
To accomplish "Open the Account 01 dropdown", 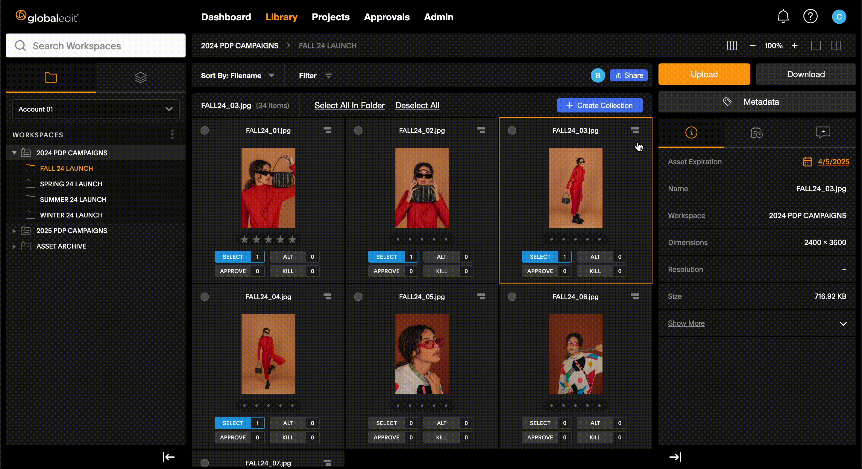I will click(96, 109).
